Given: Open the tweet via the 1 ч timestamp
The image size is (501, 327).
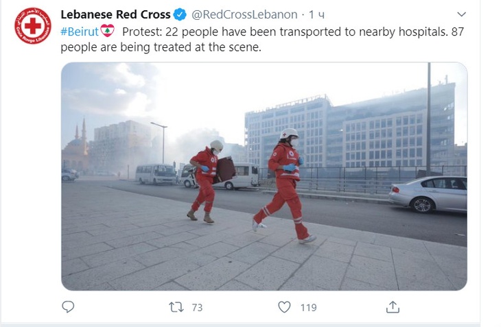Looking at the screenshot, I should coord(316,14).
